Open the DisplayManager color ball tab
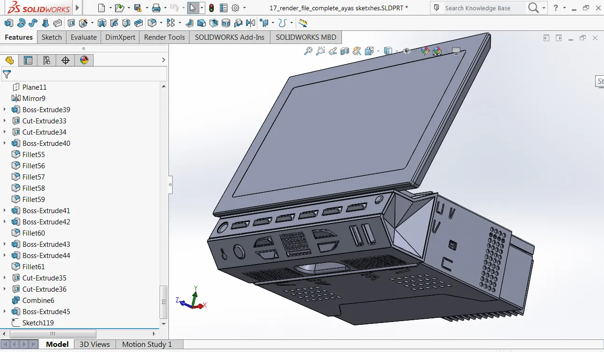Image resolution: width=604 pixels, height=352 pixels. pos(84,60)
